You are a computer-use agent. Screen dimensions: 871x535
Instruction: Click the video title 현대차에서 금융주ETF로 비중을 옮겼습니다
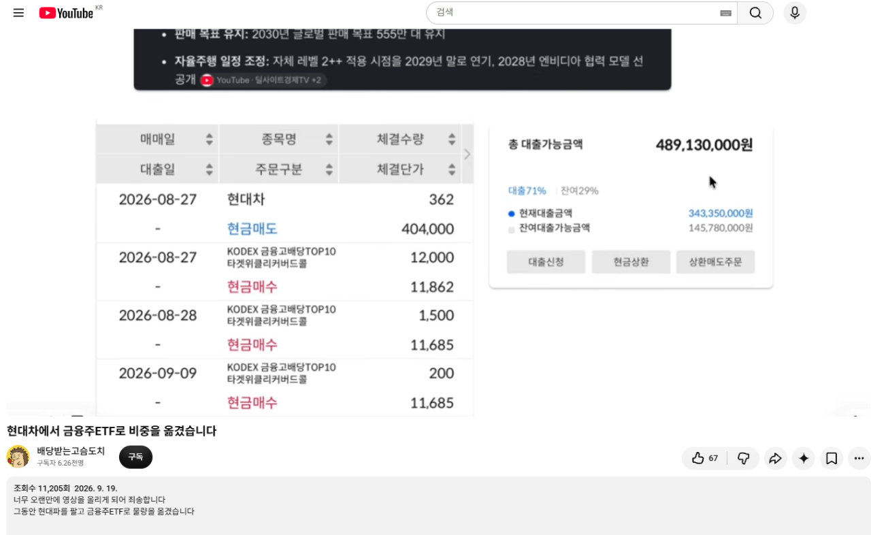click(x=112, y=431)
